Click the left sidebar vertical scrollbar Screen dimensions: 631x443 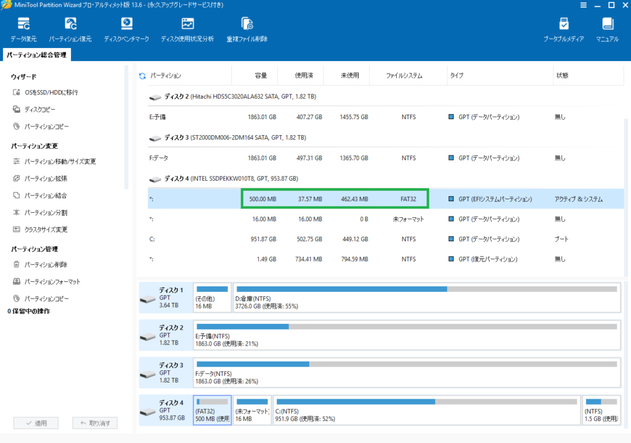pyautogui.click(x=126, y=128)
